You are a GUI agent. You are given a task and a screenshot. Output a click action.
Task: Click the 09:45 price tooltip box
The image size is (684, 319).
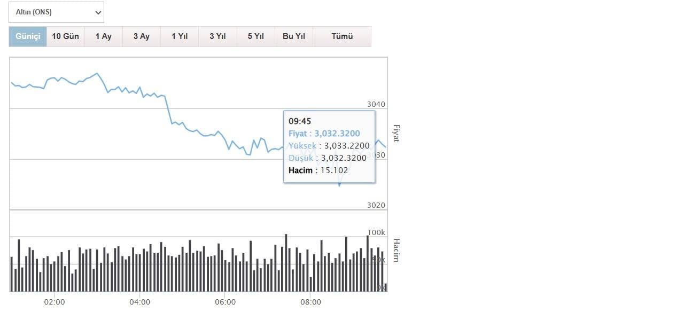(329, 146)
